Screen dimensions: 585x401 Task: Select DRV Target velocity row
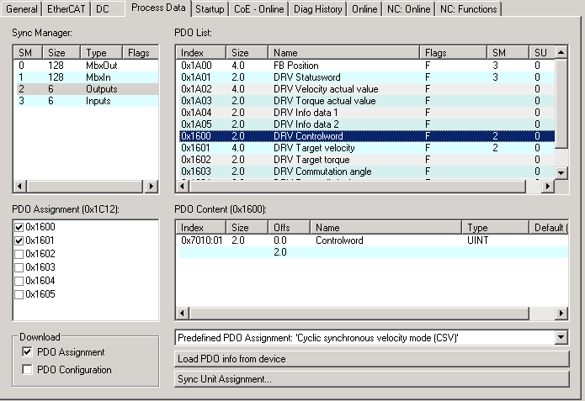pyautogui.click(x=365, y=148)
